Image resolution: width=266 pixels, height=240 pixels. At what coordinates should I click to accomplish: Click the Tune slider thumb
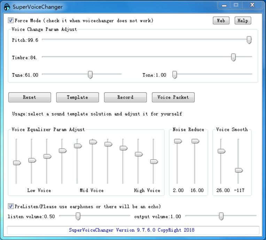point(90,75)
